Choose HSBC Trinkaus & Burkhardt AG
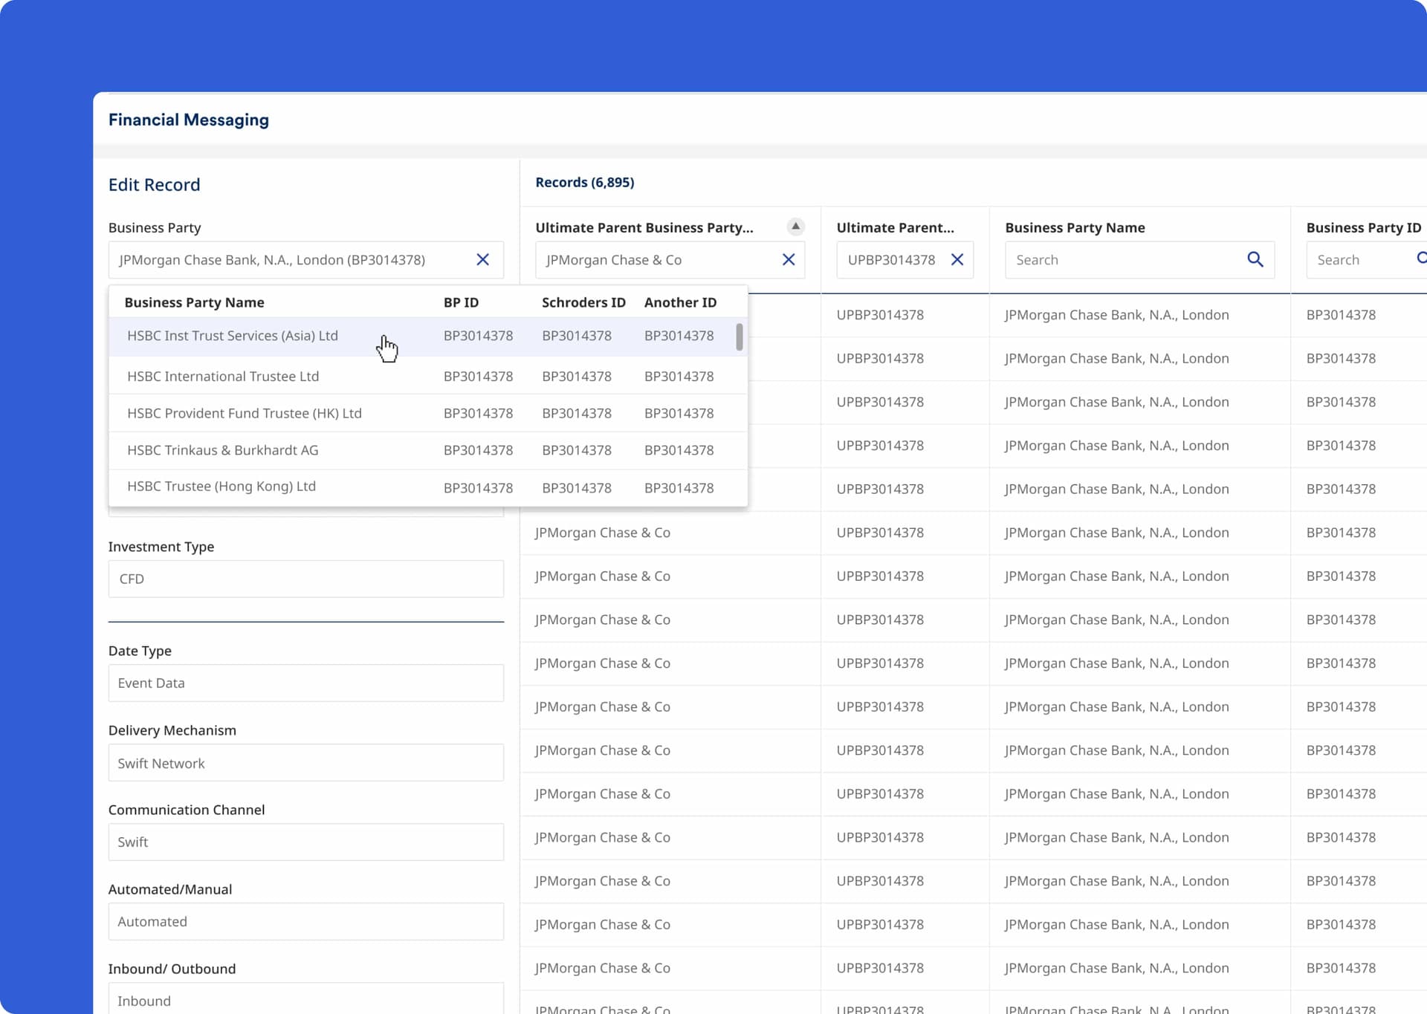Image resolution: width=1427 pixels, height=1014 pixels. pyautogui.click(x=427, y=450)
